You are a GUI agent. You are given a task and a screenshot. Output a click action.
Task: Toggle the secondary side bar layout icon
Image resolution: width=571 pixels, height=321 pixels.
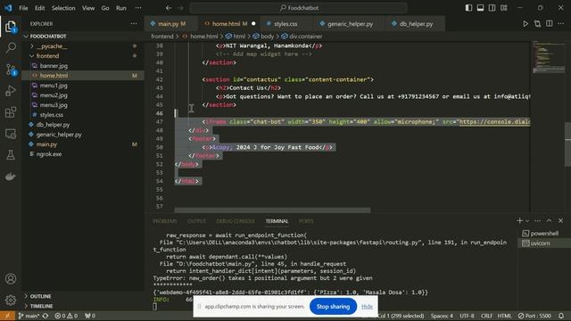(x=492, y=8)
